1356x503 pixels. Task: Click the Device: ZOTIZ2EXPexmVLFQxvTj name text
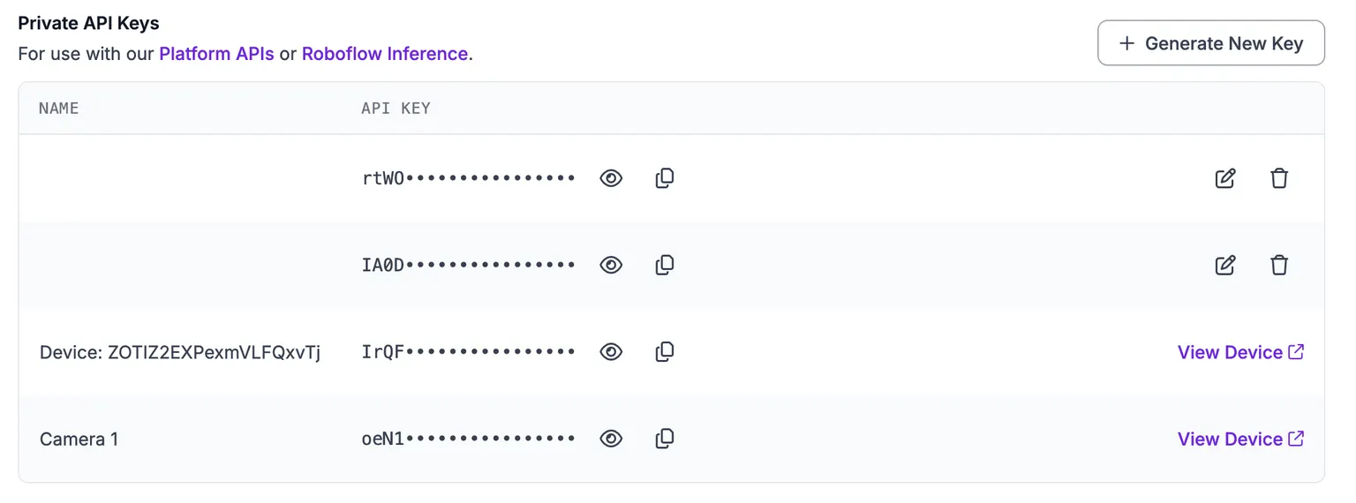click(x=180, y=352)
